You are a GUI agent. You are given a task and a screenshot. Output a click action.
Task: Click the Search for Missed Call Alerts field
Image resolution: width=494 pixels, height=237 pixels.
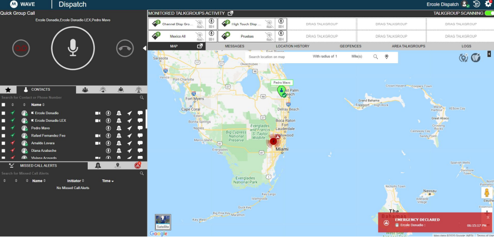(x=69, y=173)
